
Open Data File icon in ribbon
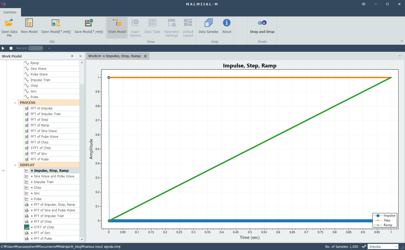[9, 23]
